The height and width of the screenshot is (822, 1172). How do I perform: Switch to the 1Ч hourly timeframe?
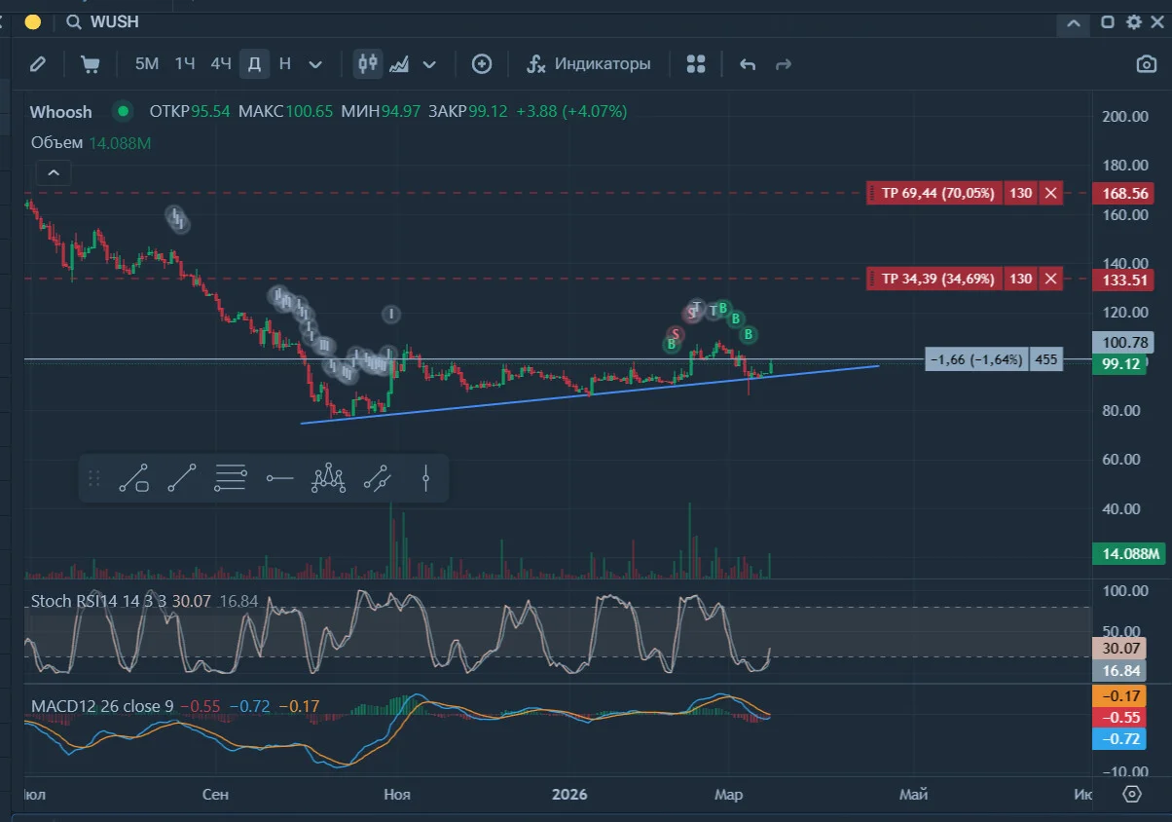coord(185,64)
